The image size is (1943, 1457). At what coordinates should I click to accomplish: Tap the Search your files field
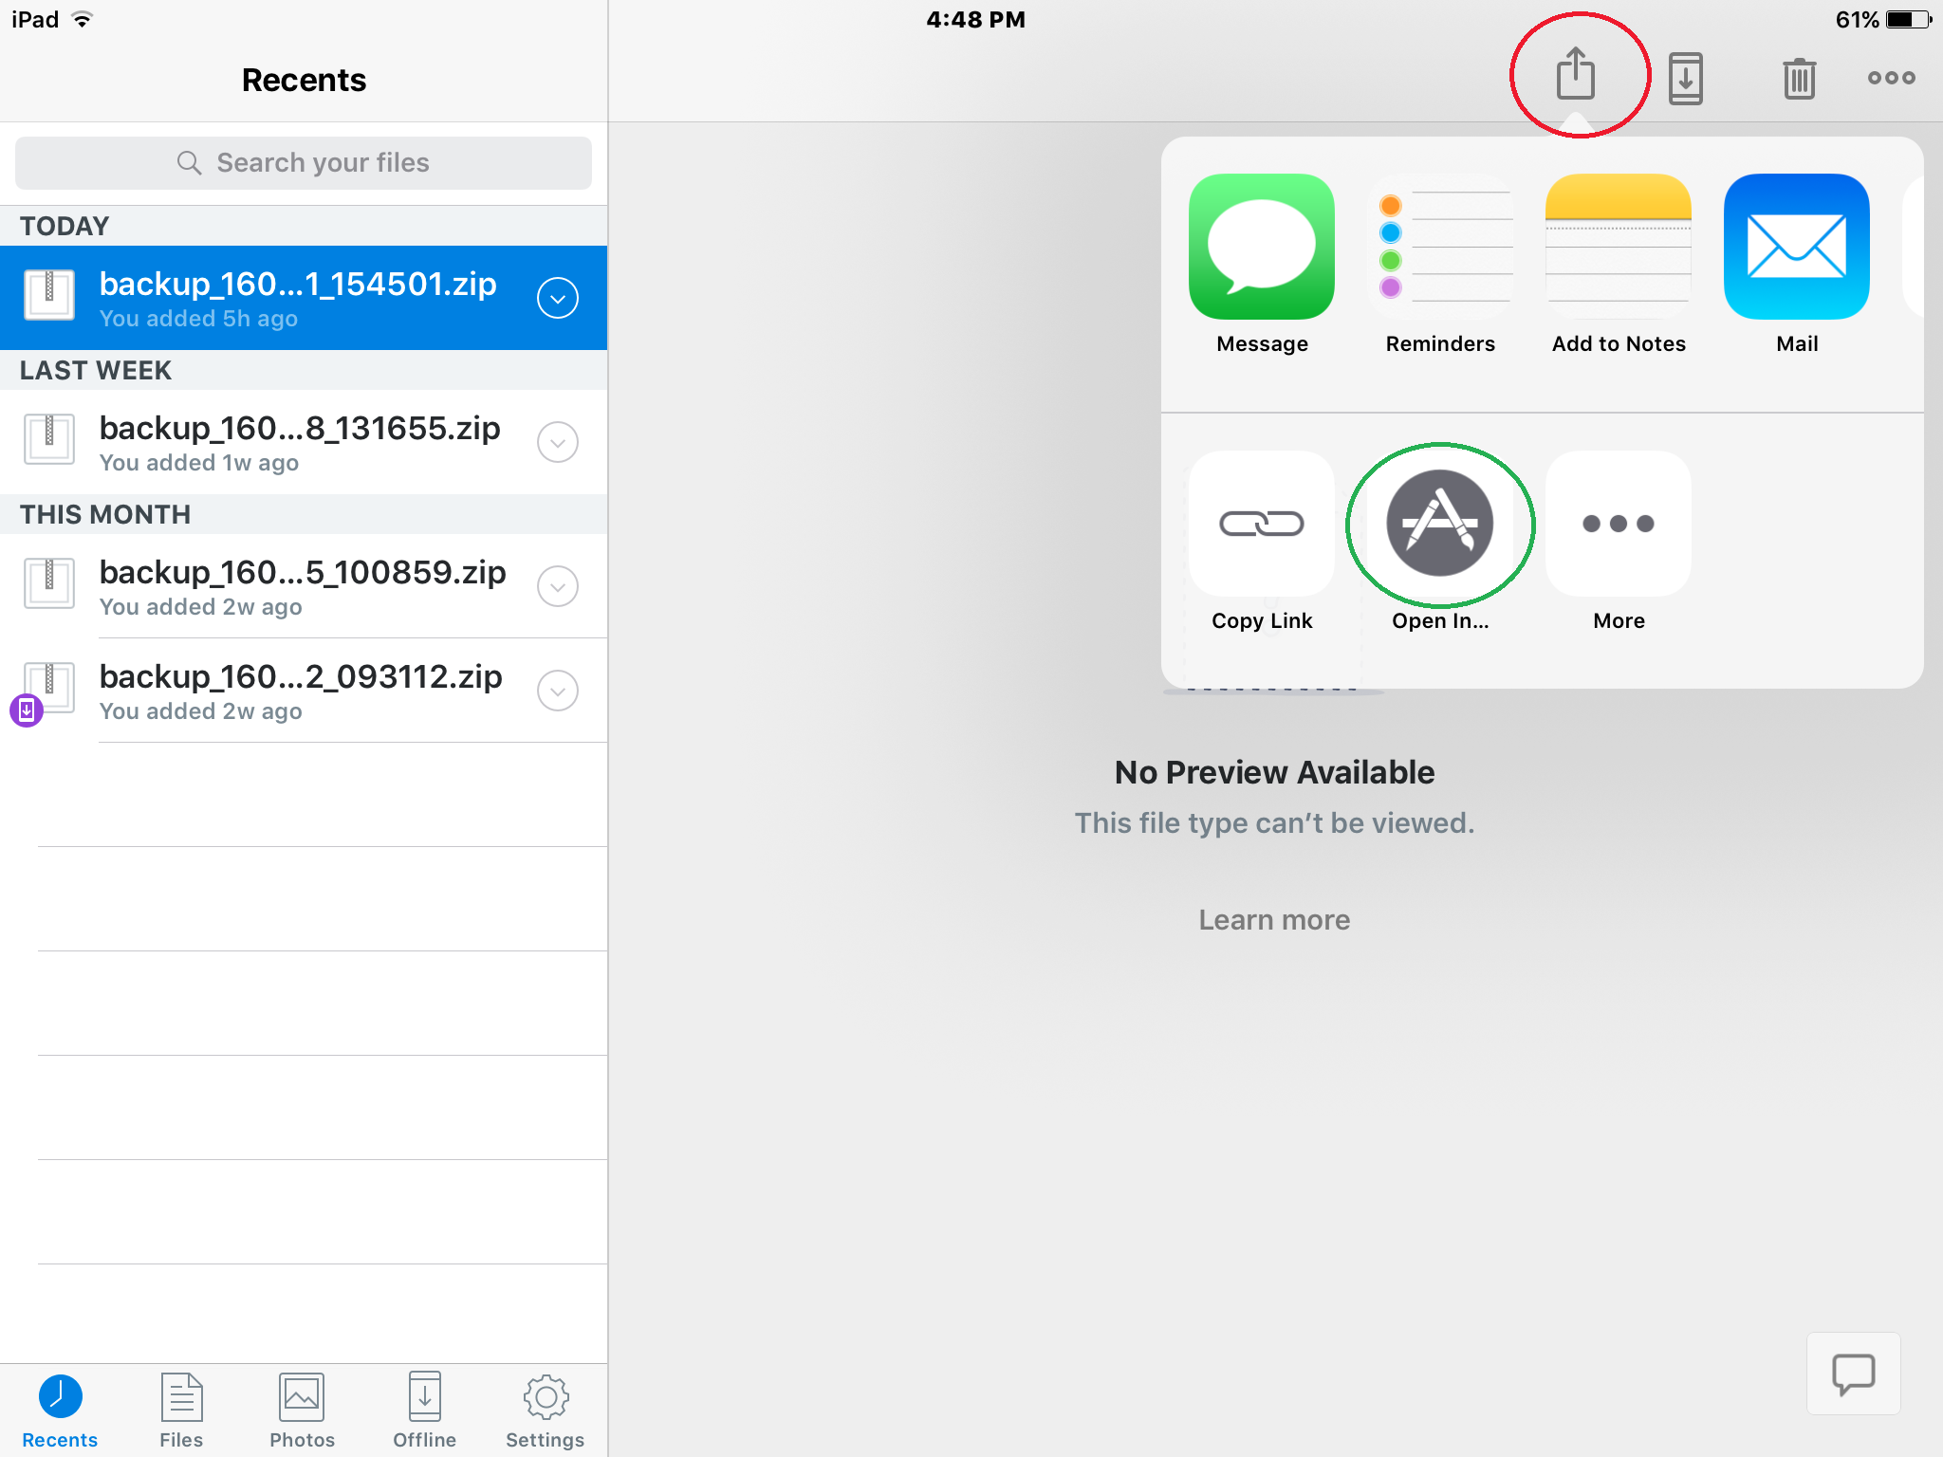click(x=304, y=163)
